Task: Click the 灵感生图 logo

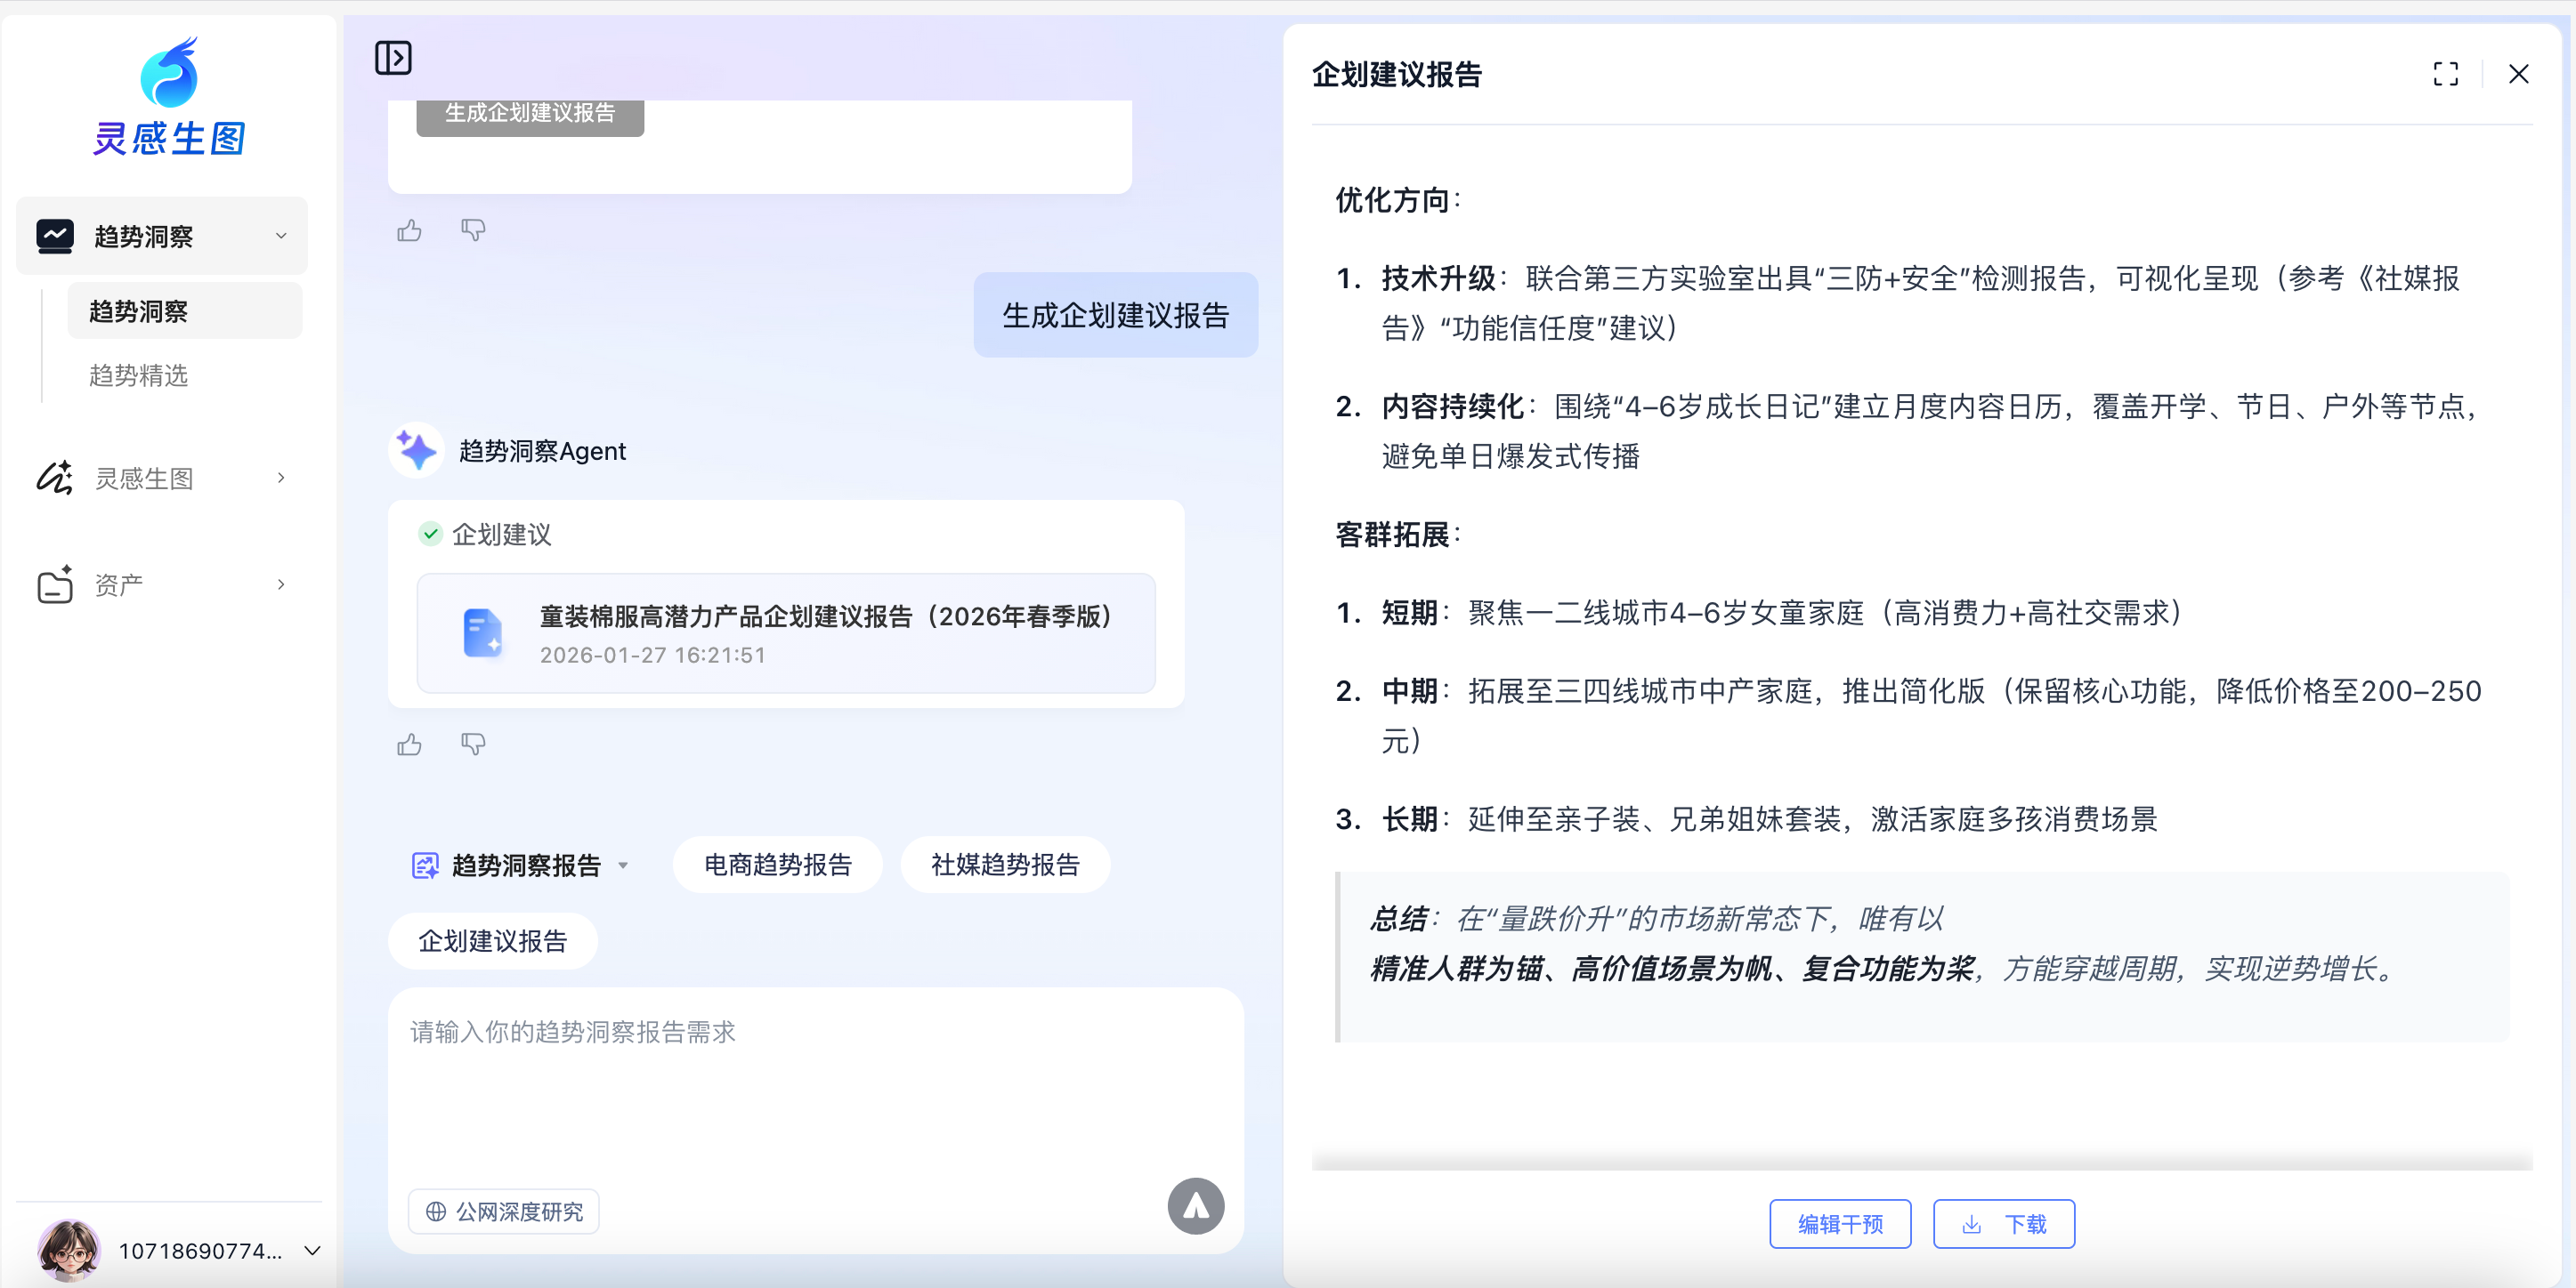Action: 169,98
